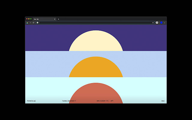Open a new tab with plus button
192x120 pixels.
click(58, 19)
